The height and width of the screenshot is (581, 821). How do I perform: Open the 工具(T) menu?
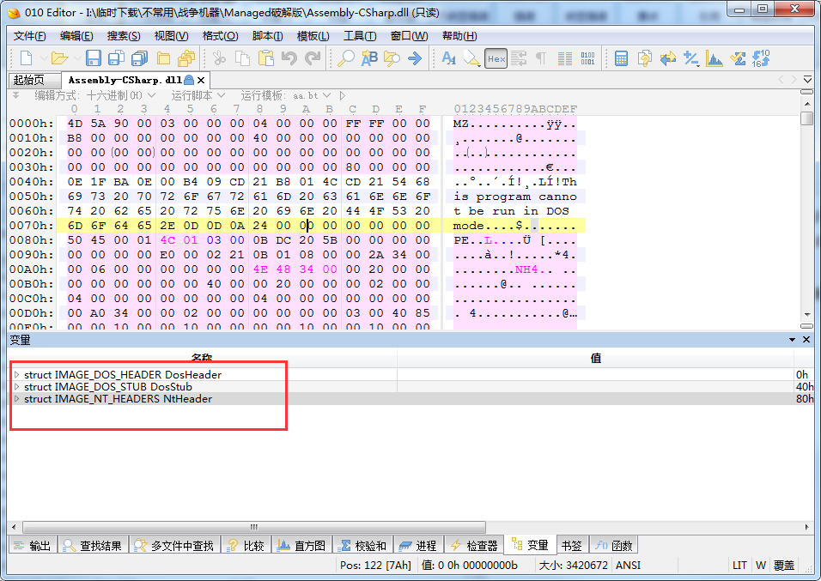360,35
